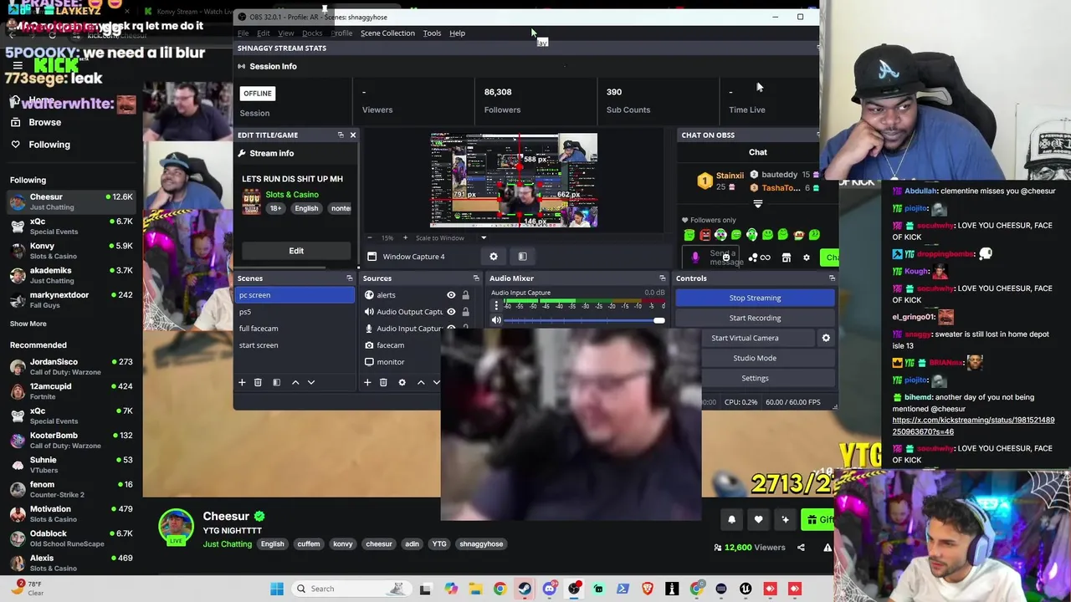Open Discord from the Windows taskbar
The width and height of the screenshot is (1071, 602).
[x=549, y=589]
